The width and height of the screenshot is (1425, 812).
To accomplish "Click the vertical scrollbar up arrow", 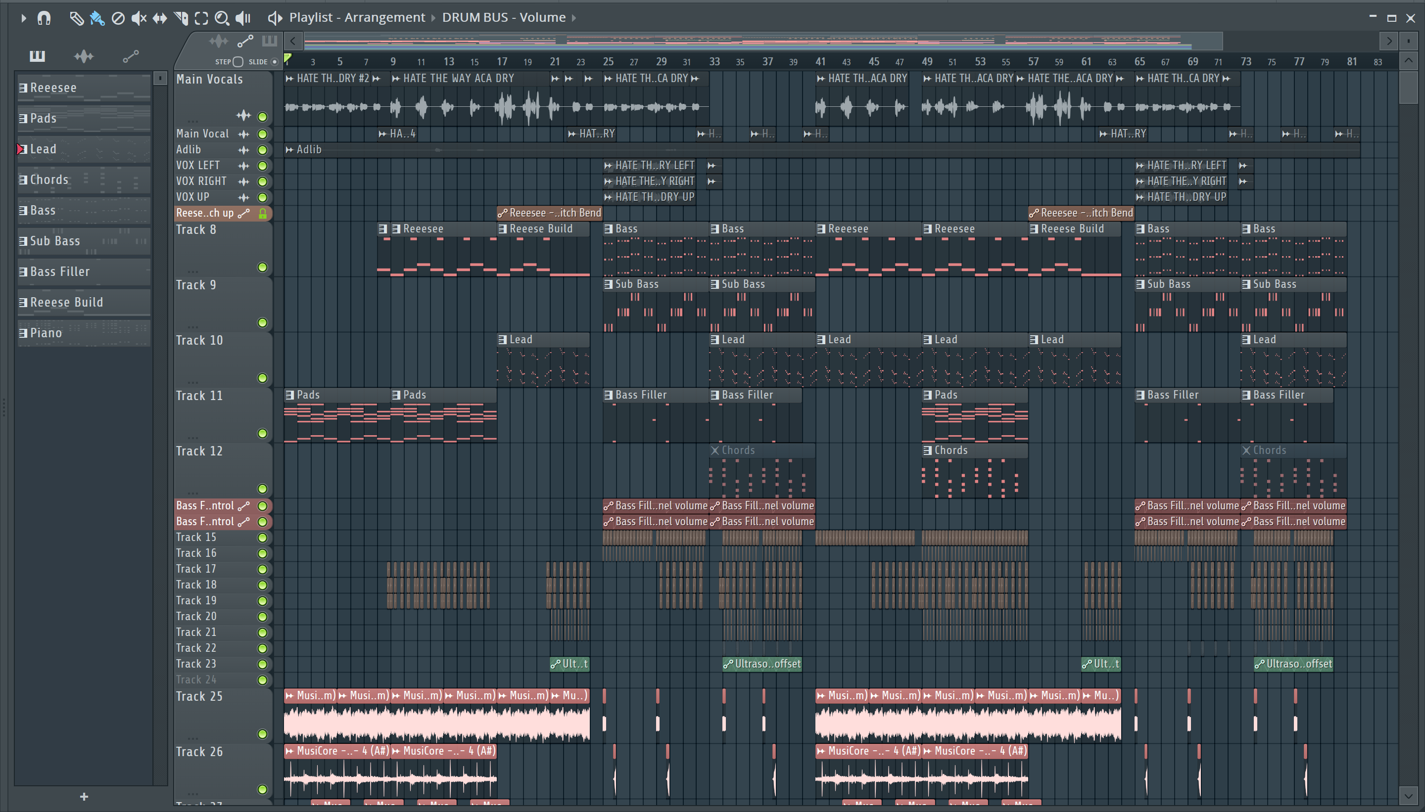I will 1408,61.
